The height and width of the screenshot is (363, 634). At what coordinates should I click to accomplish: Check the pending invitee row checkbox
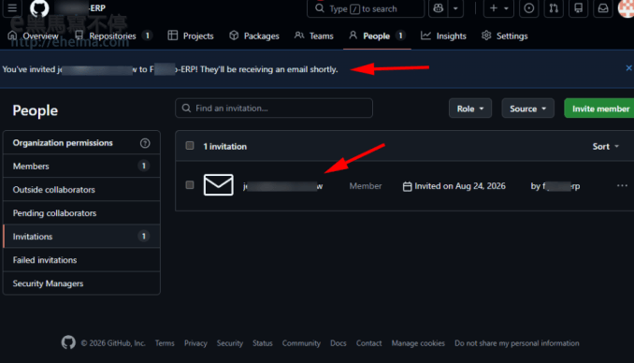tap(190, 185)
